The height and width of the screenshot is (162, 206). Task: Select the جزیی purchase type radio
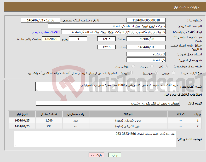click(173, 73)
